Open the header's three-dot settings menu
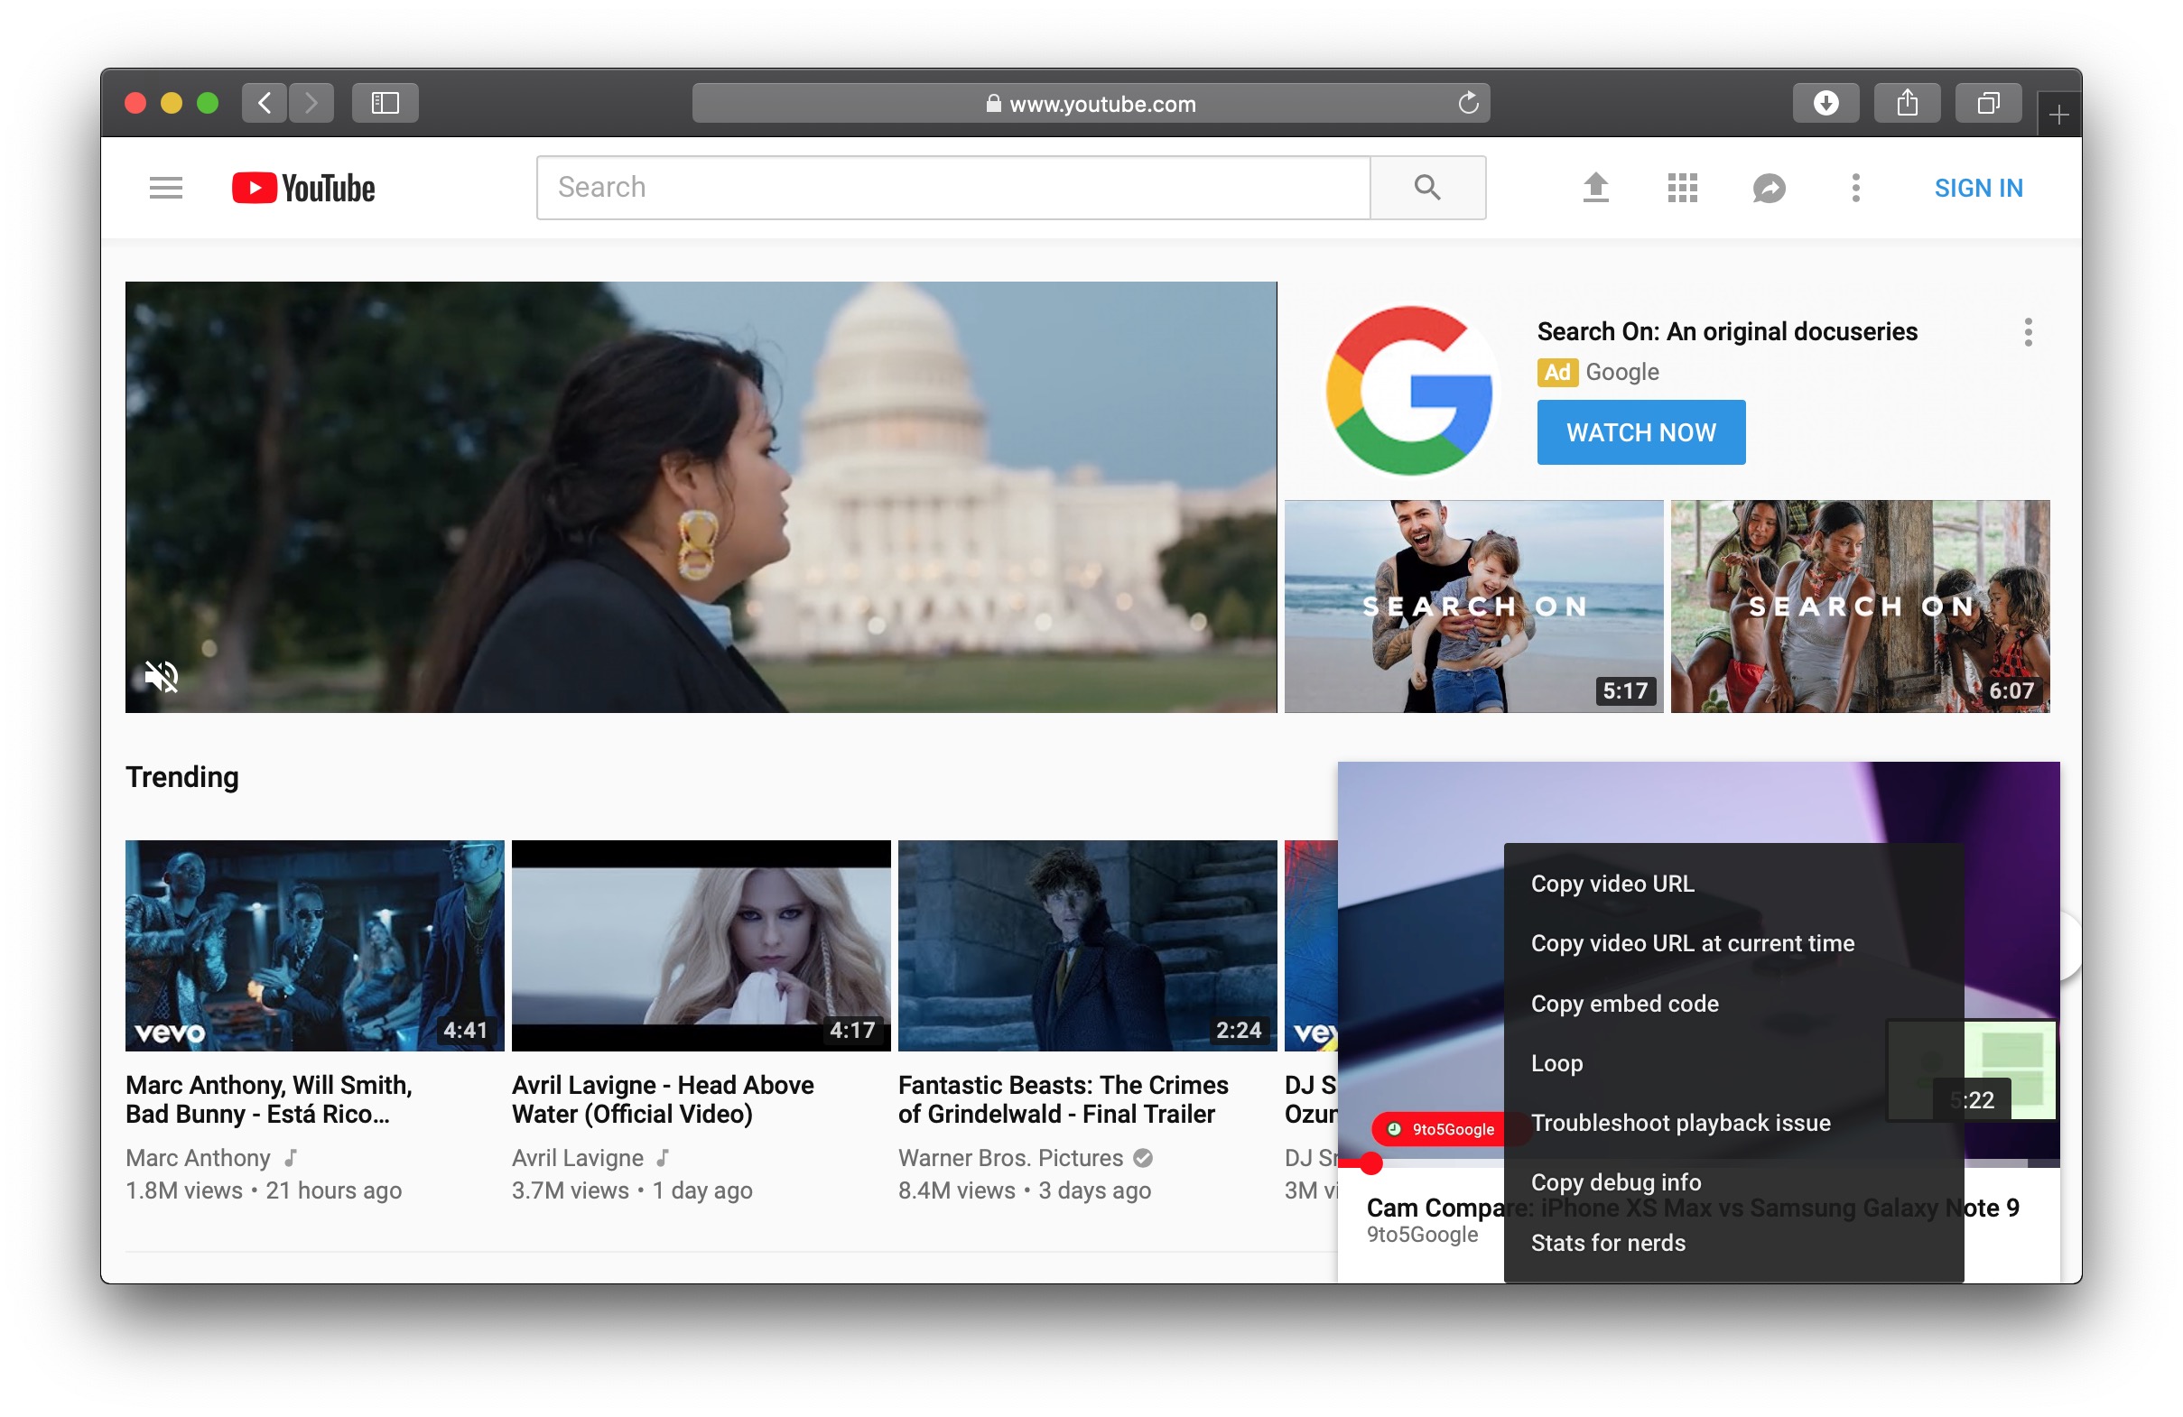 click(1854, 187)
